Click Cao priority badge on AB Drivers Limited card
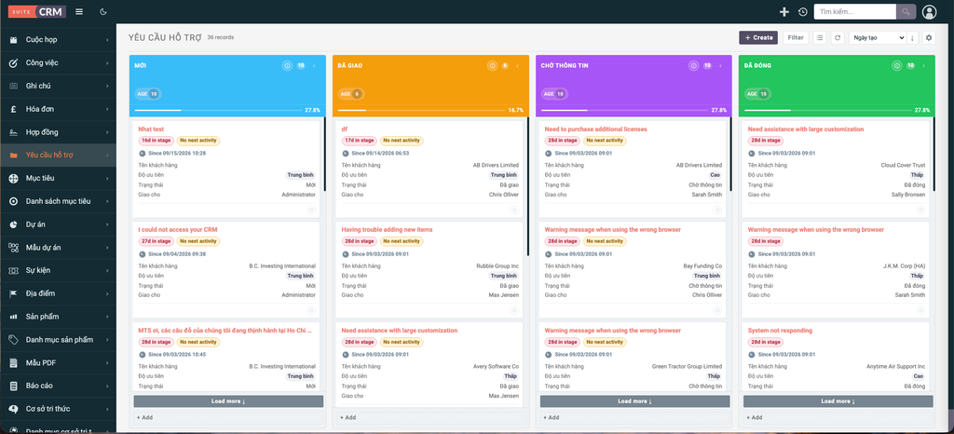The image size is (954, 434). click(x=715, y=175)
